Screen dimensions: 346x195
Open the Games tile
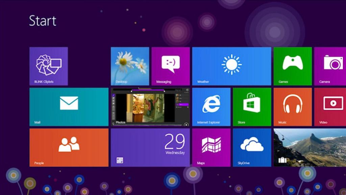[x=292, y=66]
